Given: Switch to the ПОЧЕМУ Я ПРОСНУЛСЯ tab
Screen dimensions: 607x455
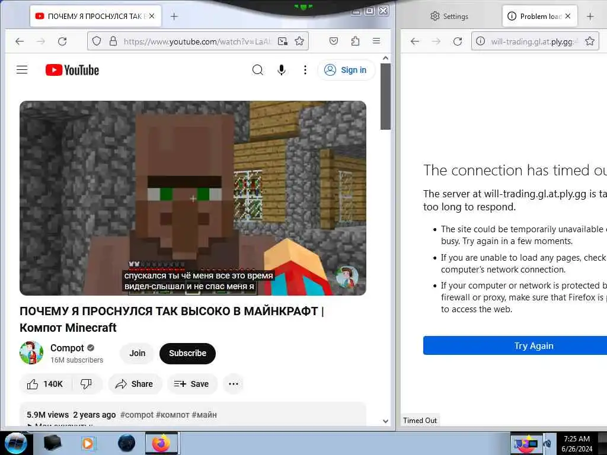Looking at the screenshot, I should click(95, 16).
